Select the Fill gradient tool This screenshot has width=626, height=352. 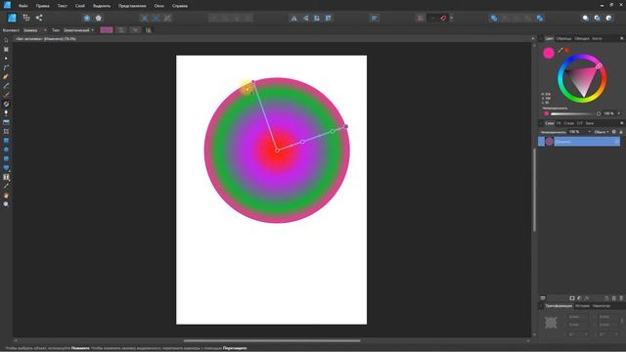tap(6, 105)
